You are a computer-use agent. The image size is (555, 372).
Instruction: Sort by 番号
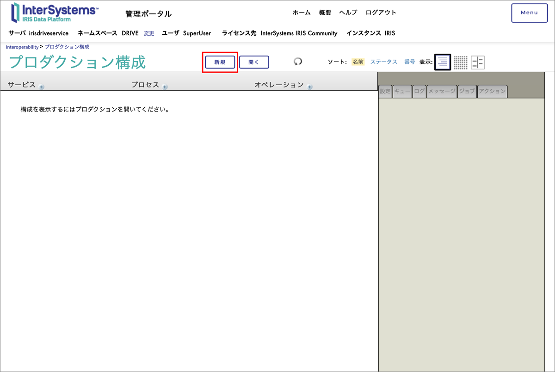coord(410,62)
